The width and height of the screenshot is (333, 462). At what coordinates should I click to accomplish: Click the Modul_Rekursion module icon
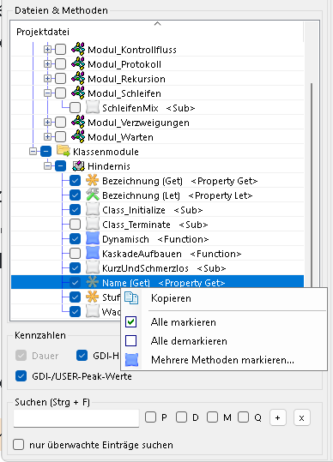click(78, 78)
